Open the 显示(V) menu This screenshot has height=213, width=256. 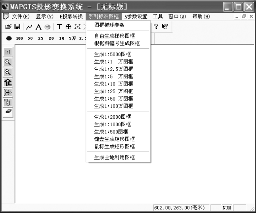click(x=44, y=17)
